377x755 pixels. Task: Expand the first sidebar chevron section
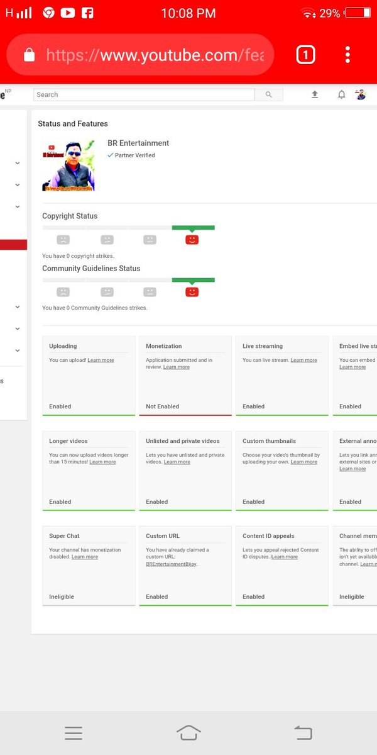tap(17, 163)
